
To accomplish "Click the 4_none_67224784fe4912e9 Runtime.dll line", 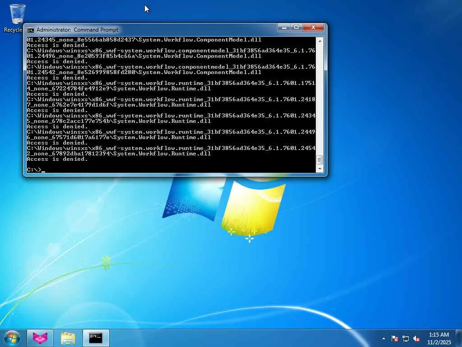I will click(119, 89).
